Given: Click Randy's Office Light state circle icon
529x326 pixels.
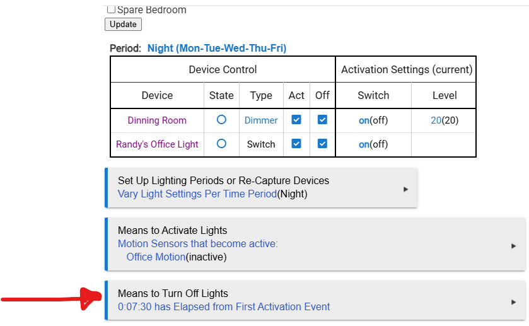Looking at the screenshot, I should [x=221, y=144].
